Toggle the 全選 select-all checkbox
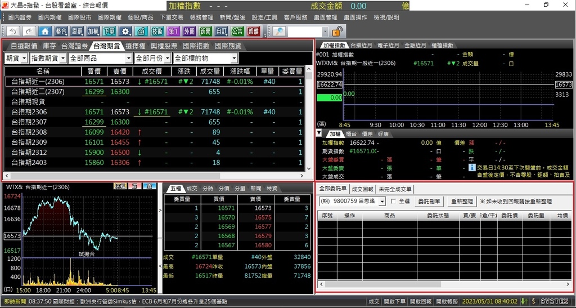This screenshot has width=576, height=308. click(393, 202)
